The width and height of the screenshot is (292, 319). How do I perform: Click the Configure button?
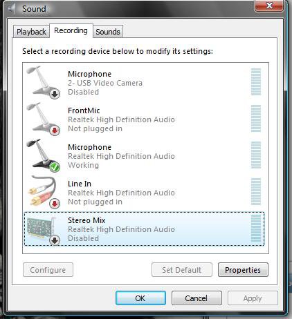[x=48, y=270]
